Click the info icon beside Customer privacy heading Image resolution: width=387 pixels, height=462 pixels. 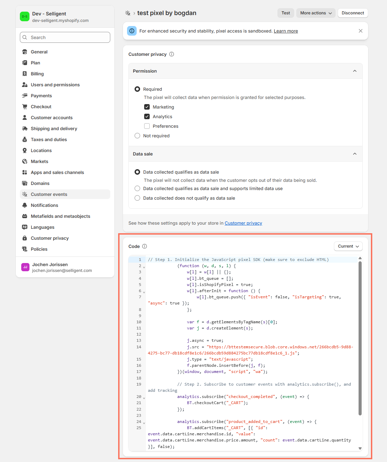172,54
